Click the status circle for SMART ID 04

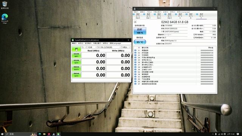pyautogui.click(x=135, y=57)
